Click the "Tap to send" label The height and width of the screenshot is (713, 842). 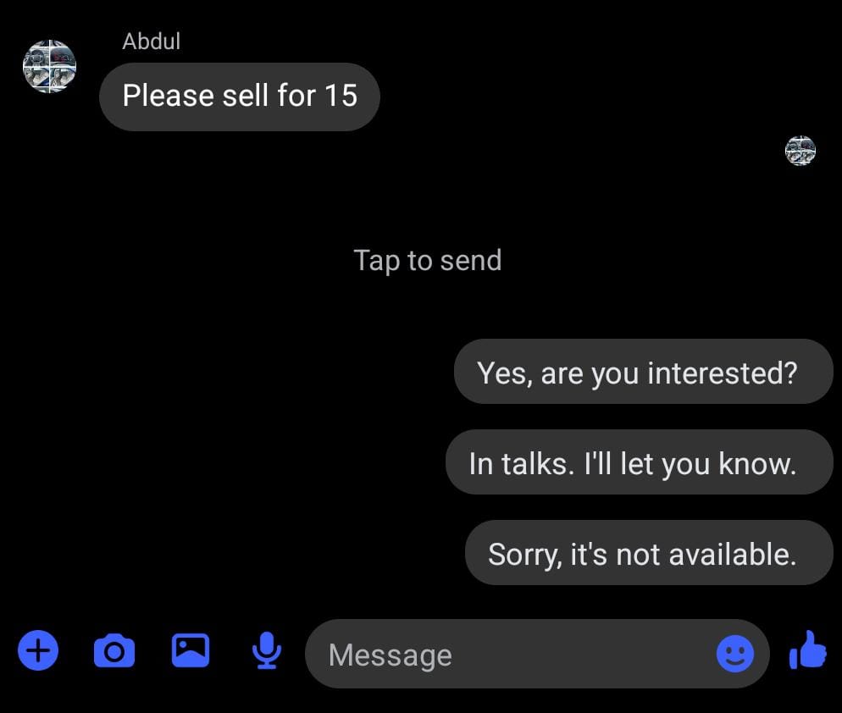(x=427, y=260)
